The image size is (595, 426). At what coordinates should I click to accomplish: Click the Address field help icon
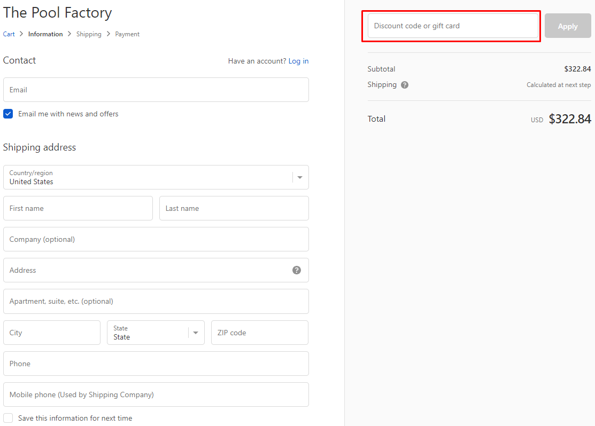tap(297, 270)
